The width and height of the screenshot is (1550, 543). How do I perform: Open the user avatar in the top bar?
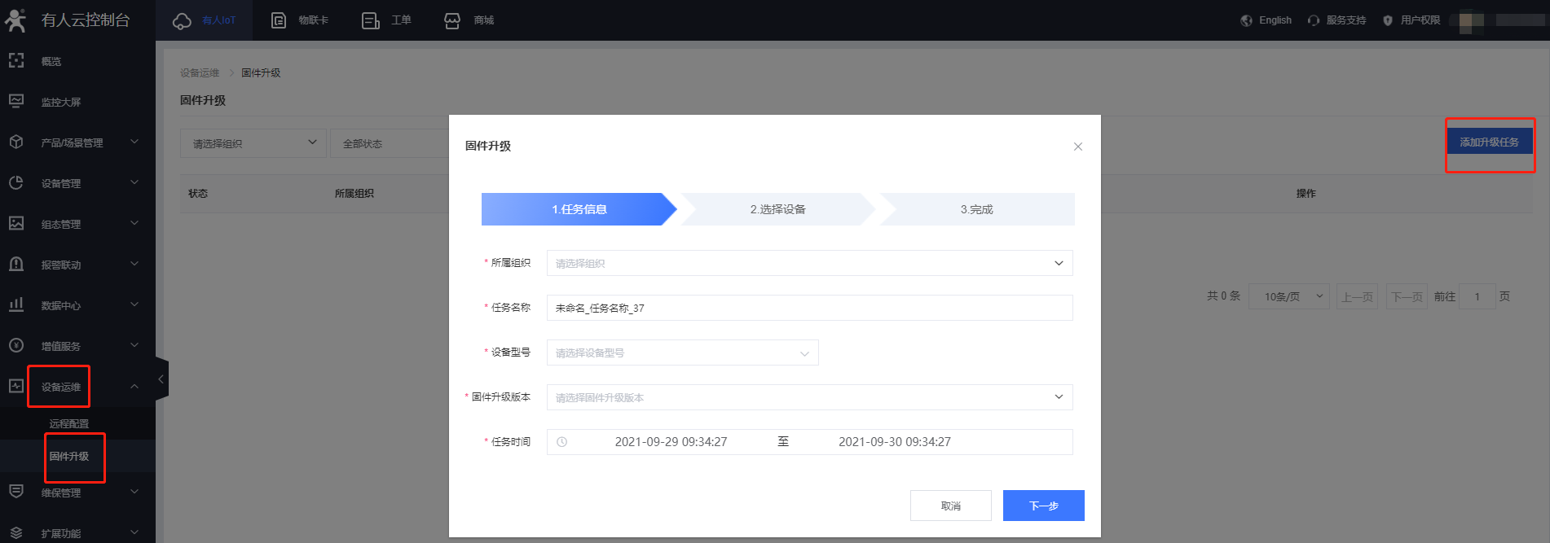(x=1472, y=20)
